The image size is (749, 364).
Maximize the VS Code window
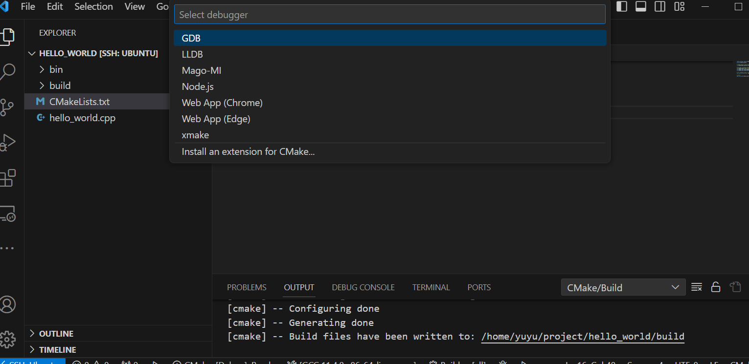(x=738, y=6)
